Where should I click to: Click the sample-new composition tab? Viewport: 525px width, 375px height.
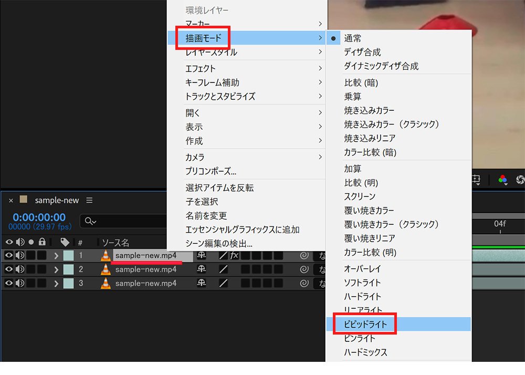[57, 200]
